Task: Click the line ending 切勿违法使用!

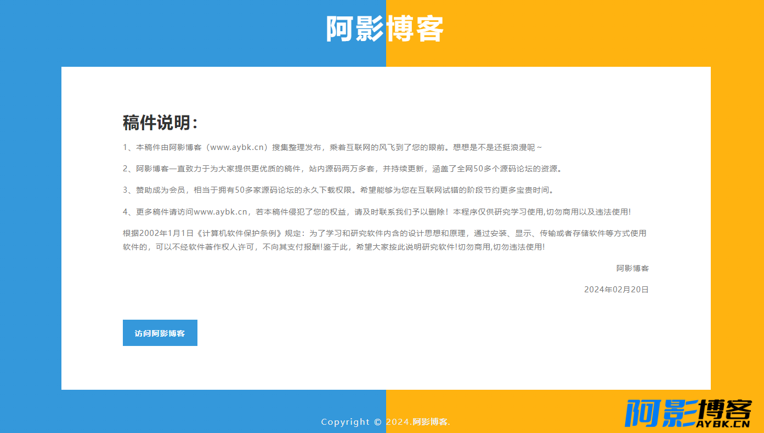Action: (x=334, y=247)
